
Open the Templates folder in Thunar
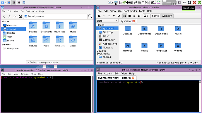tap(59, 41)
